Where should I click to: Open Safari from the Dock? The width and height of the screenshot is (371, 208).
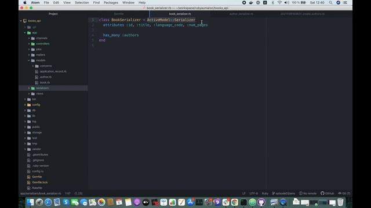(48, 202)
